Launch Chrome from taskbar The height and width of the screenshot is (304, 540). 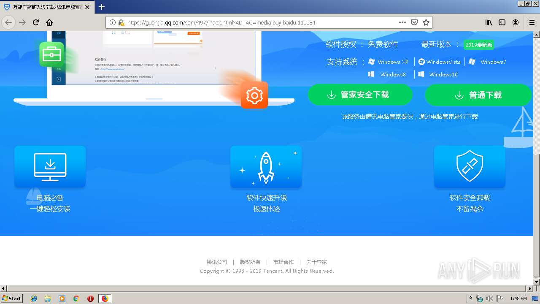(76, 299)
